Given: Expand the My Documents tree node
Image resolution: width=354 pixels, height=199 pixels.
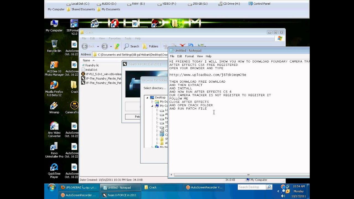Looking at the screenshot, I should click(152, 102).
